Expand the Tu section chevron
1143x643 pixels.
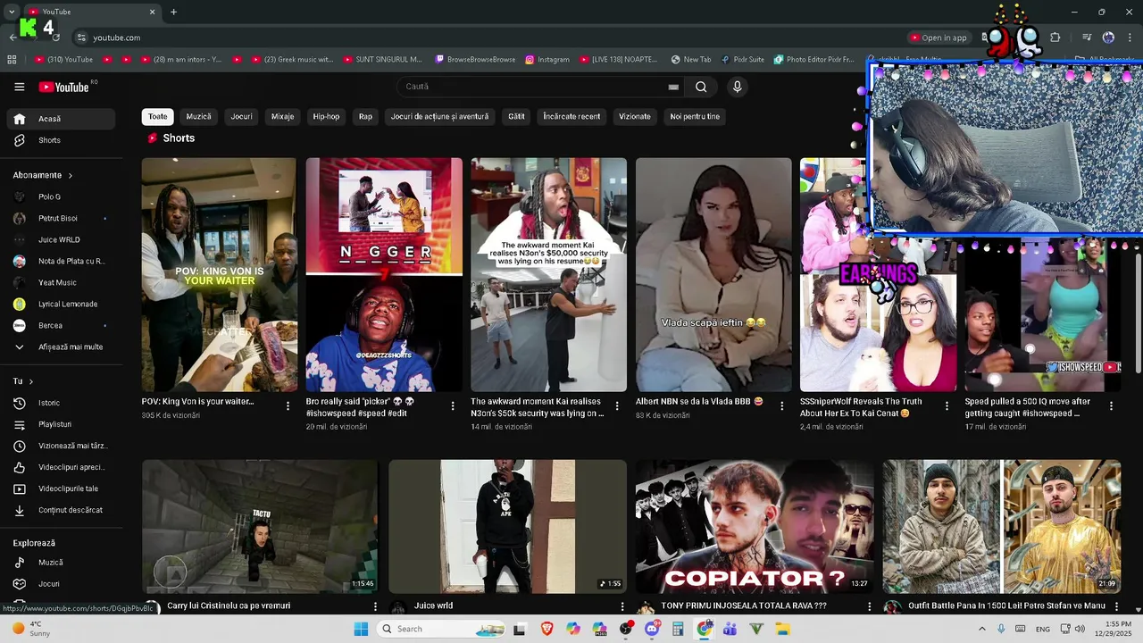(31, 381)
